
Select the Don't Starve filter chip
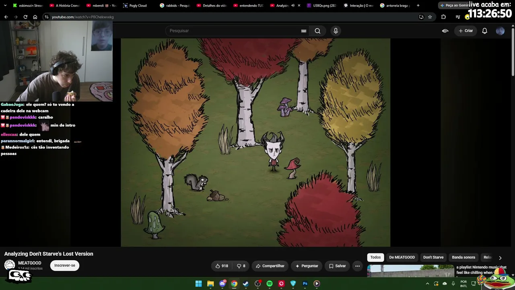point(433,257)
